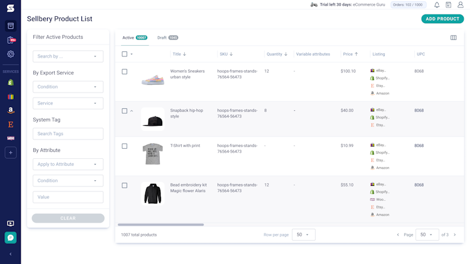Open the column layout settings icon

tap(454, 38)
